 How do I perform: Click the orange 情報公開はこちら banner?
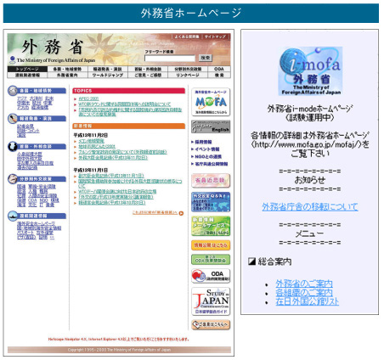(211, 245)
